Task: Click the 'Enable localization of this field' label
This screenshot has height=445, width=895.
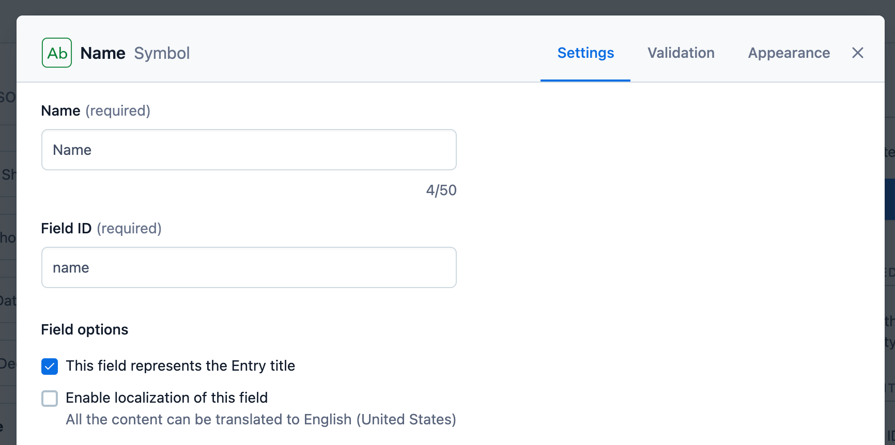Action: coord(167,398)
